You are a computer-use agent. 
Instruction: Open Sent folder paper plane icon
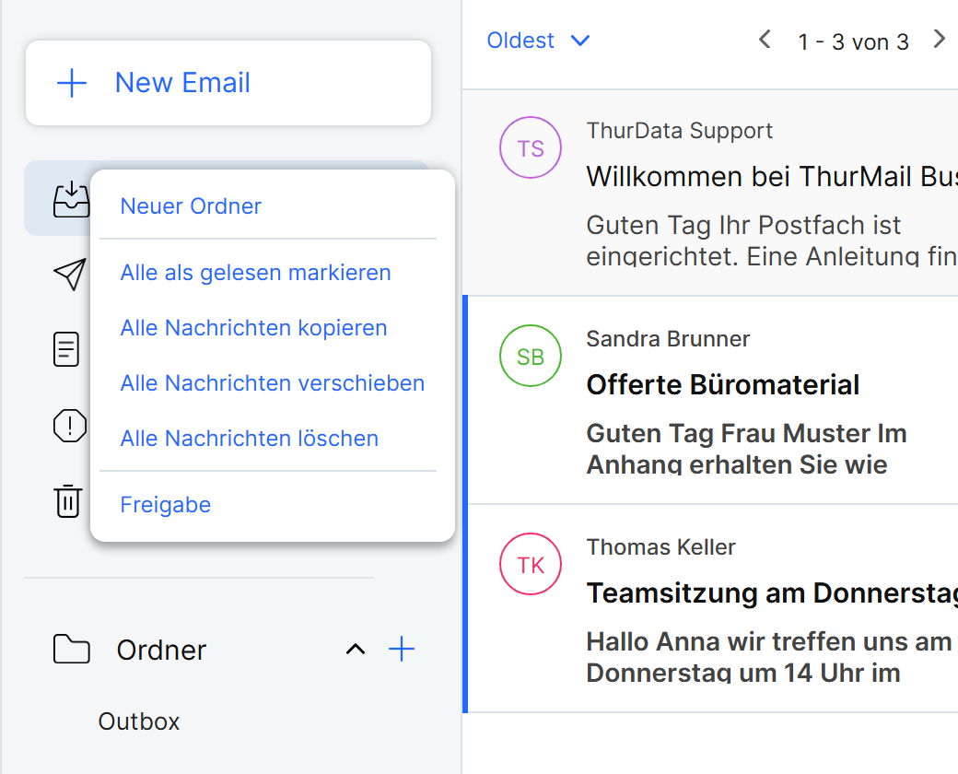pos(70,275)
